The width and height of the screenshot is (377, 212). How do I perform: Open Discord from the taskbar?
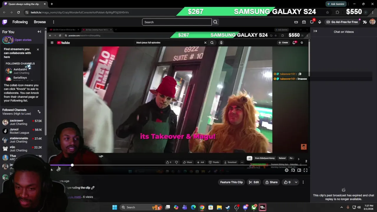tap(245, 207)
